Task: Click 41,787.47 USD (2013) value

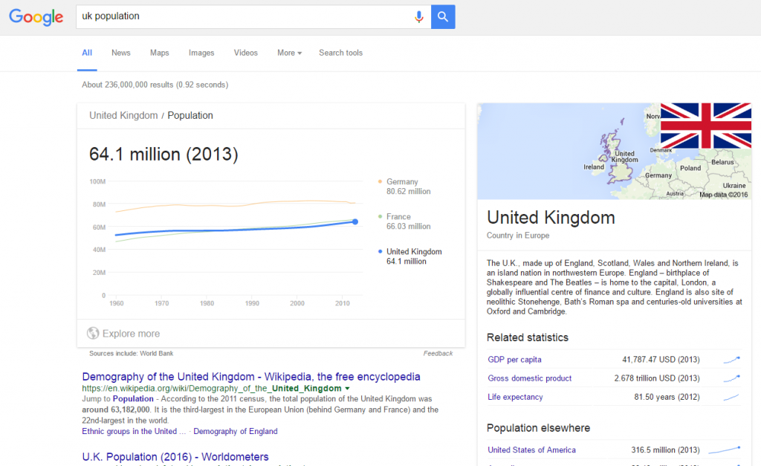Action: pyautogui.click(x=661, y=360)
